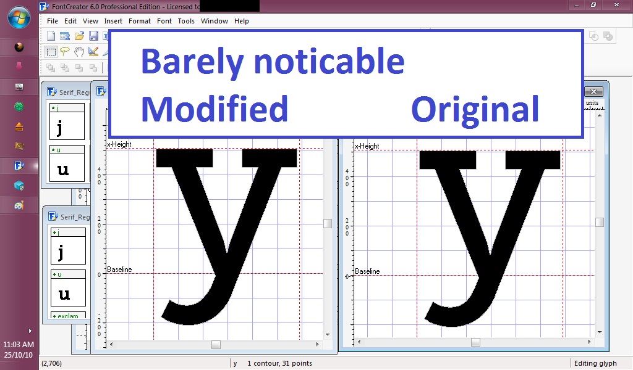Click the 11:03 AM taskbar clock

coord(19,345)
